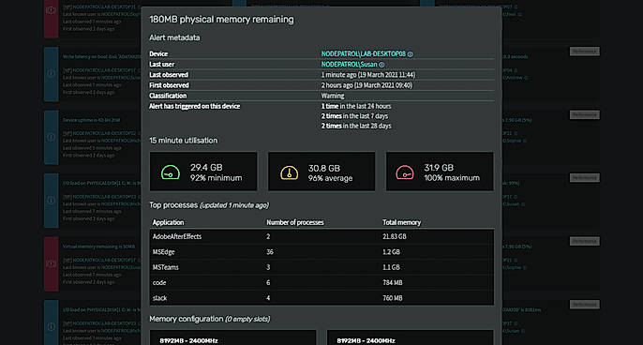
Task: Click the 1.2 GB memory value
Action: [391, 252]
